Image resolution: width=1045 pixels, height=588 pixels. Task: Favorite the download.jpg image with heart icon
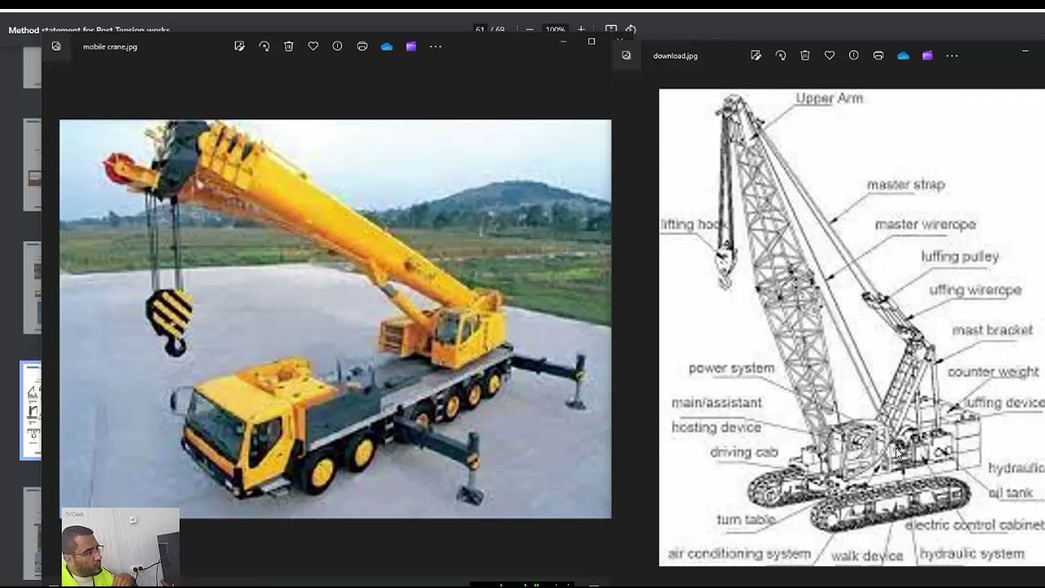click(x=829, y=56)
